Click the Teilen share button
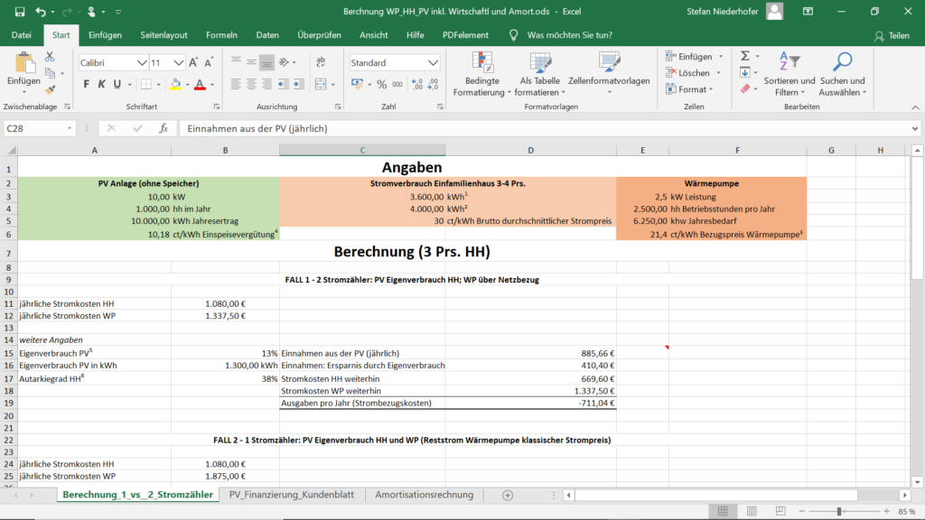 [892, 36]
